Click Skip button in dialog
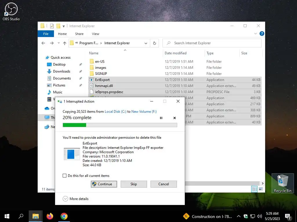 (134, 184)
